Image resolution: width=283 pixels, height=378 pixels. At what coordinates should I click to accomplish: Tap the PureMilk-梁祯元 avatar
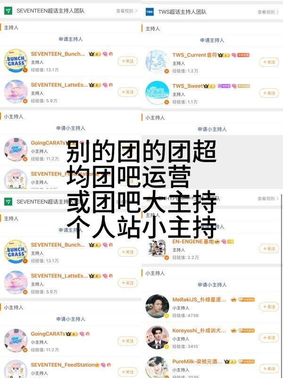coord(157,368)
